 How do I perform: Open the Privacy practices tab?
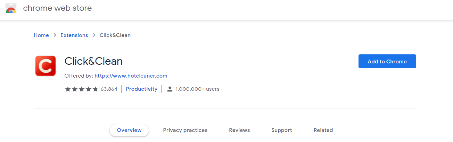(185, 130)
